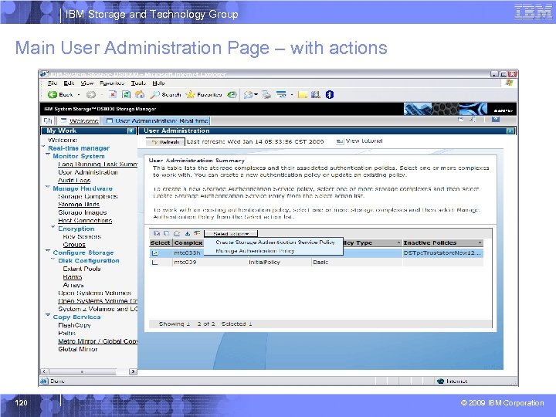Viewport: 556px width, 417px height.
Task: Open the Edit menu
Action: 69,83
